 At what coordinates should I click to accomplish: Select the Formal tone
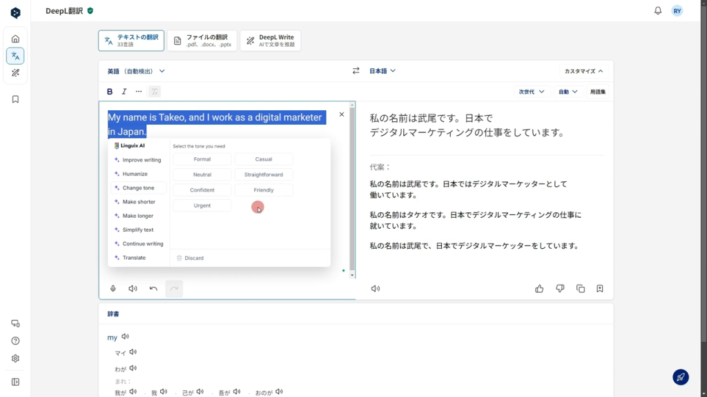pyautogui.click(x=202, y=159)
